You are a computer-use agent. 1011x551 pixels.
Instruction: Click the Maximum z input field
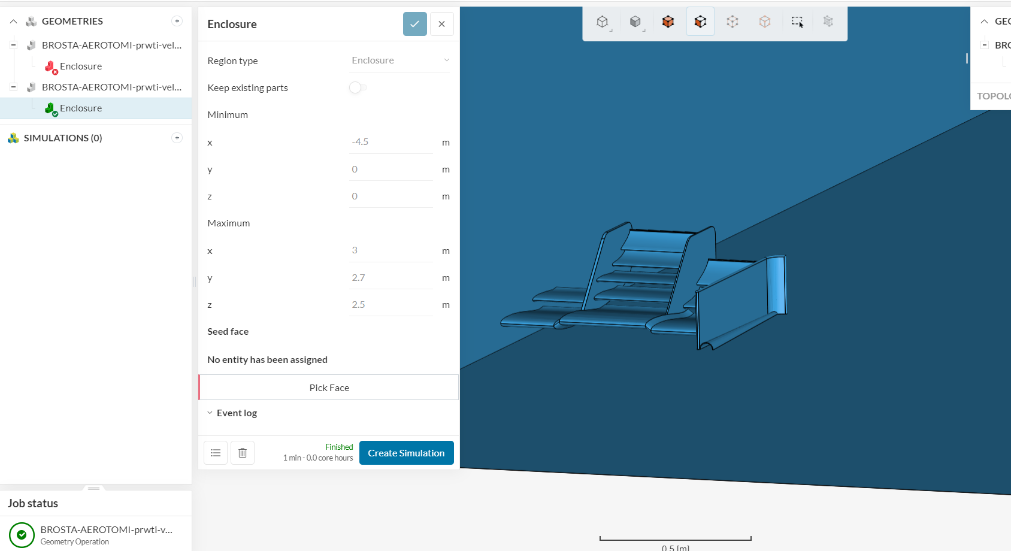(x=391, y=304)
